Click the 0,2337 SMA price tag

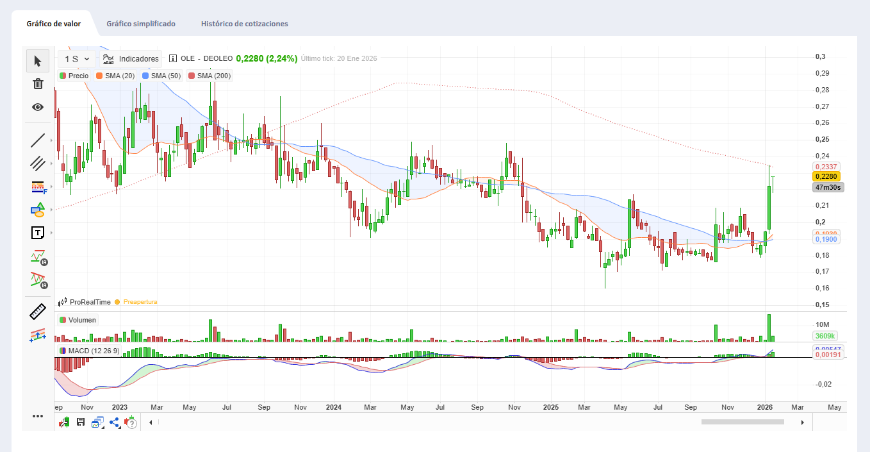click(825, 167)
